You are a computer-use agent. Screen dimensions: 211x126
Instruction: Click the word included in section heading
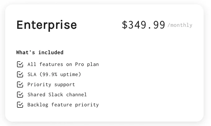click(x=51, y=52)
